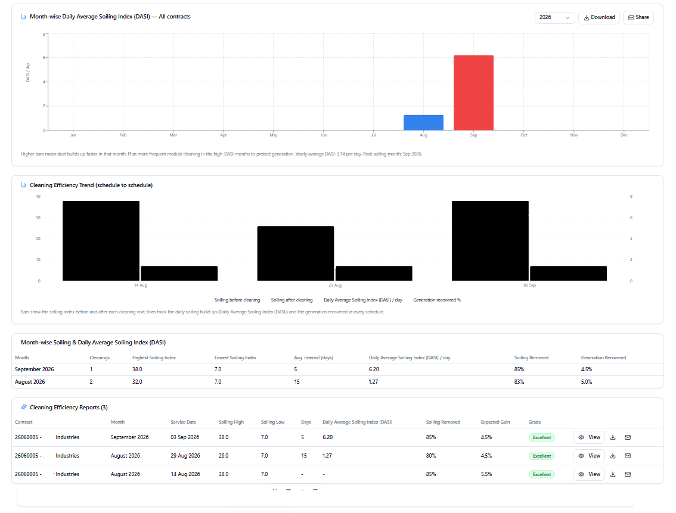Click service date 03 Sep 2026
The height and width of the screenshot is (513, 676).
click(x=185, y=437)
